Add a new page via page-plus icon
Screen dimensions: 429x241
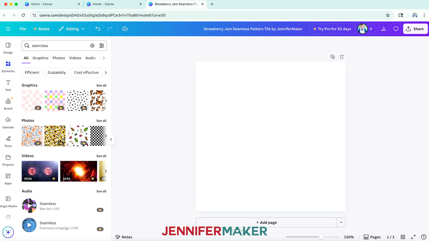[342, 57]
